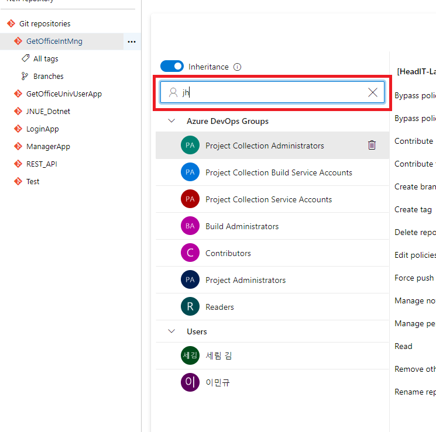Viewport: 436px width, 432px height.
Task: Click the identity search input field
Action: (273, 92)
